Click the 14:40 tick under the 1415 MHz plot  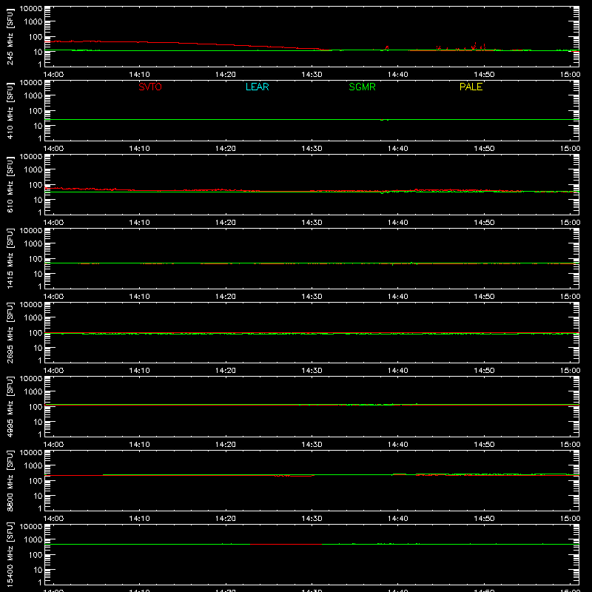click(x=397, y=297)
